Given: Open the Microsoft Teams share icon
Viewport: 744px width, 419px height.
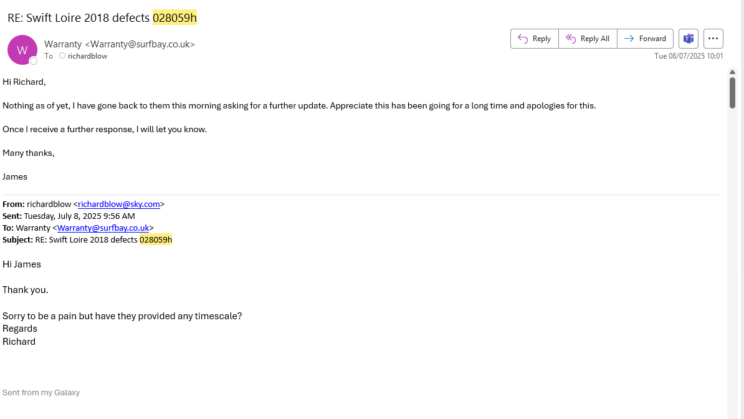Looking at the screenshot, I should tap(689, 39).
